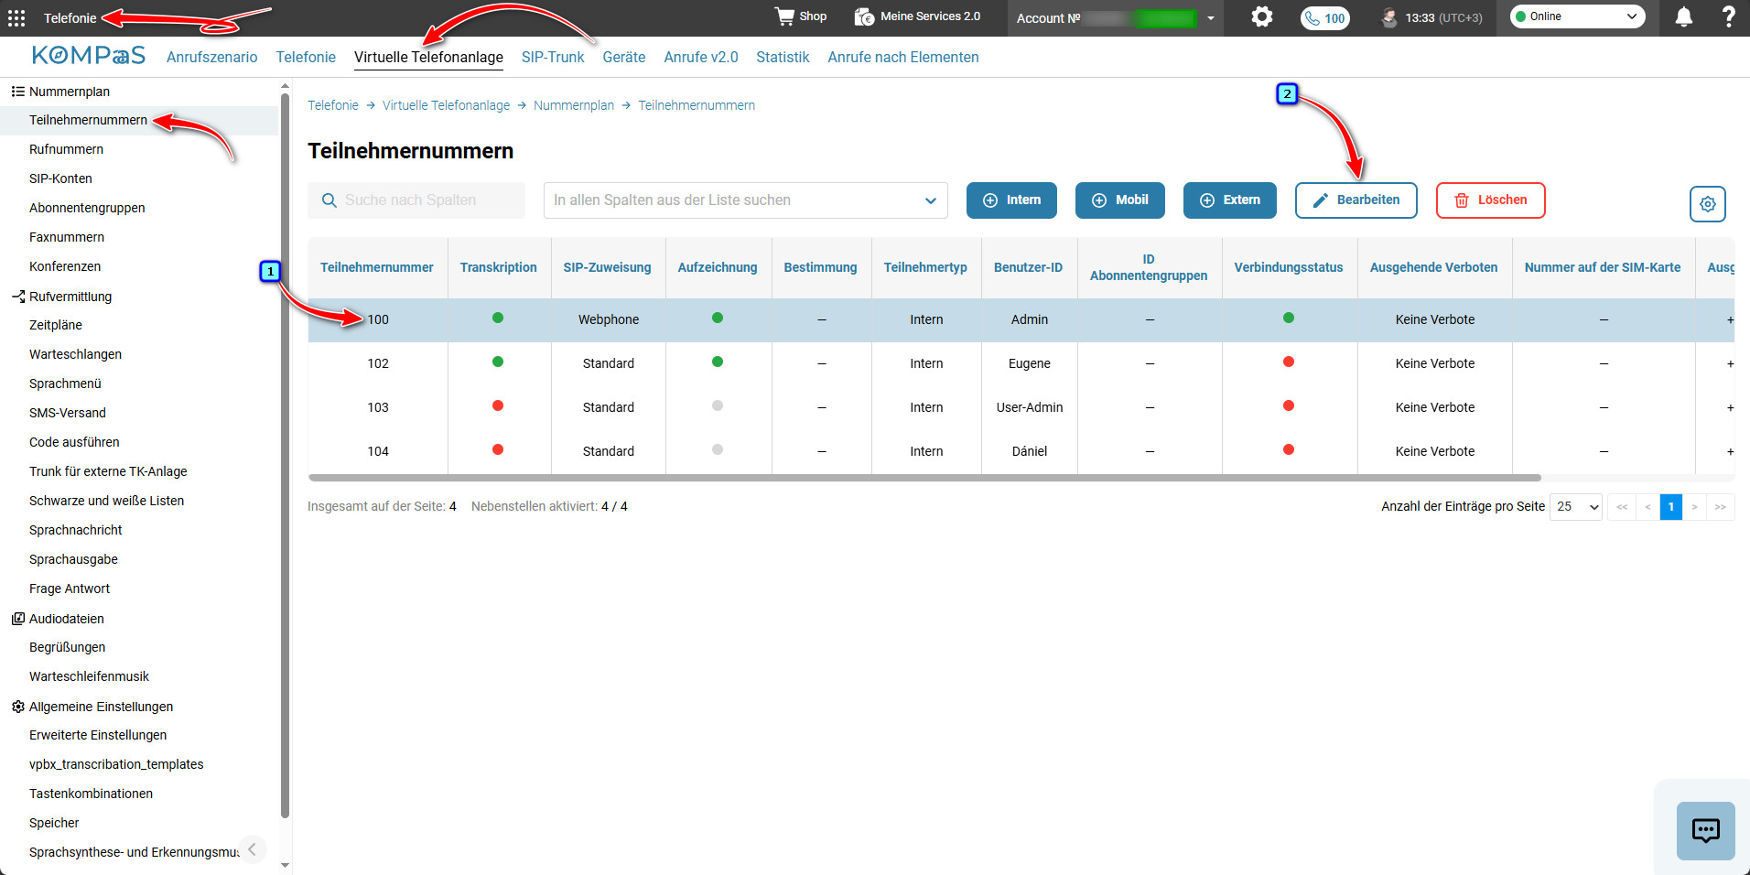Collapse the Nummernplan section
Screen dimensions: 1750x875
[60, 92]
